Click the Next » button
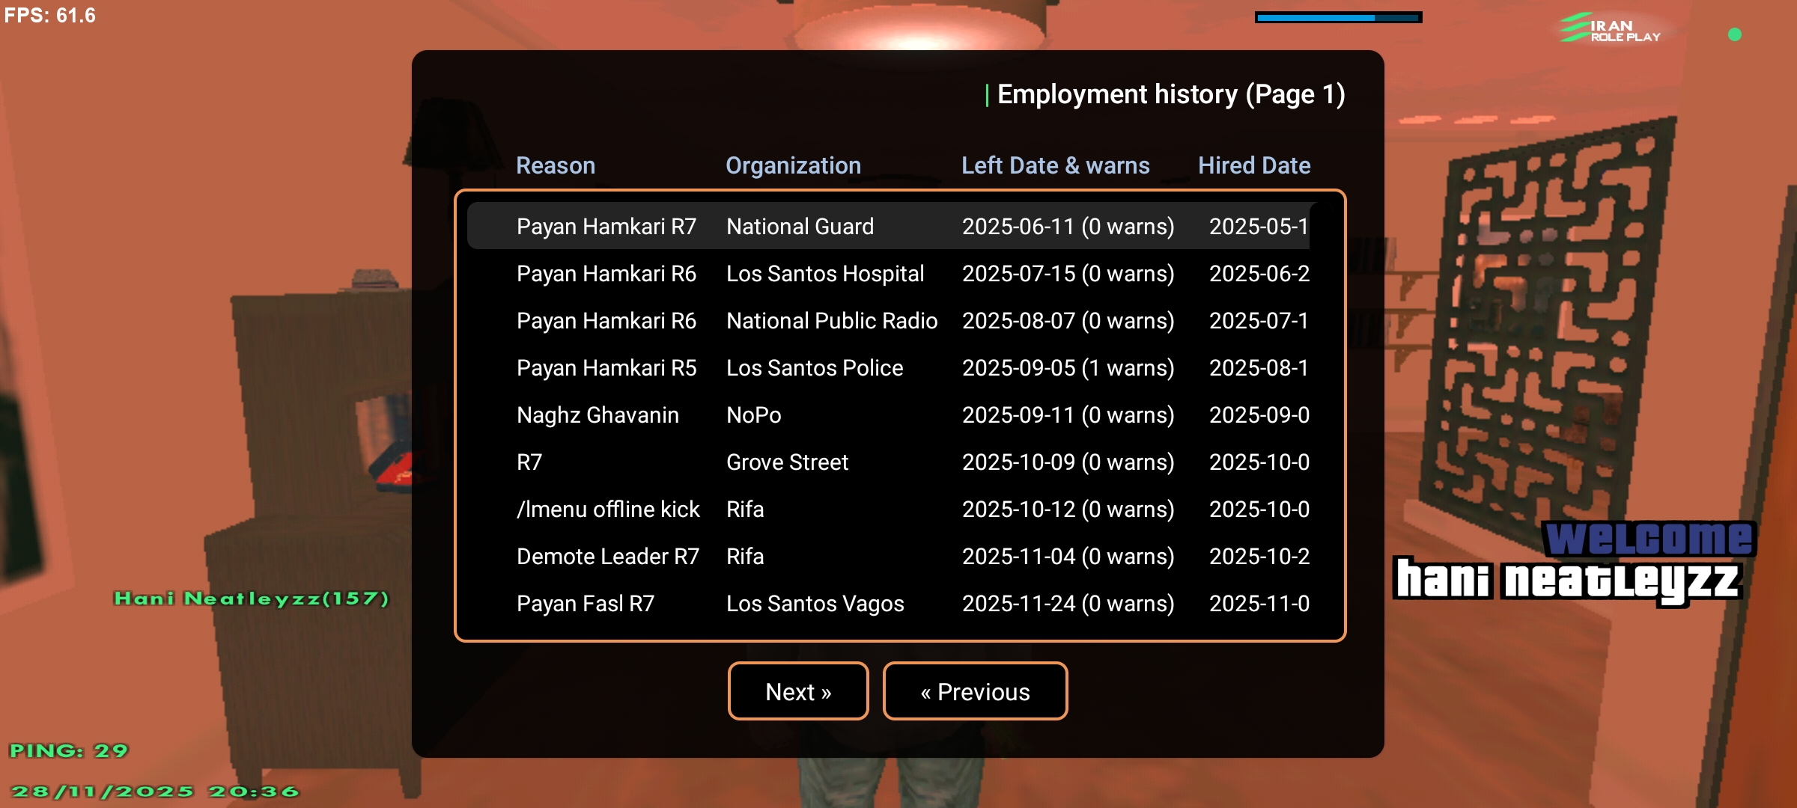This screenshot has height=808, width=1797. pyautogui.click(x=798, y=691)
